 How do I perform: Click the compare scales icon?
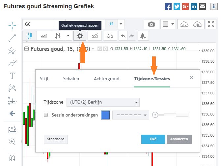click(110, 36)
